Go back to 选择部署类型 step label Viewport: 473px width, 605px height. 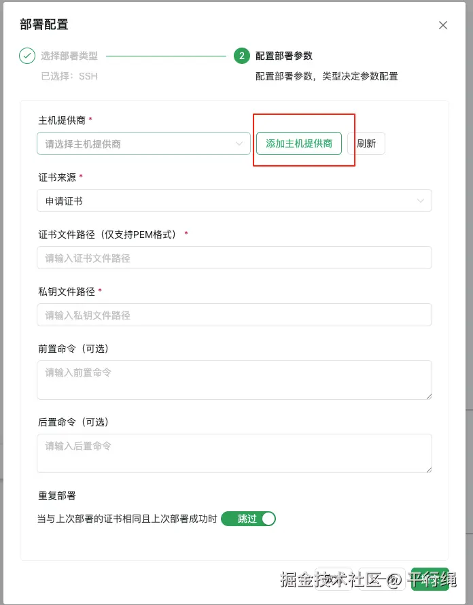69,56
